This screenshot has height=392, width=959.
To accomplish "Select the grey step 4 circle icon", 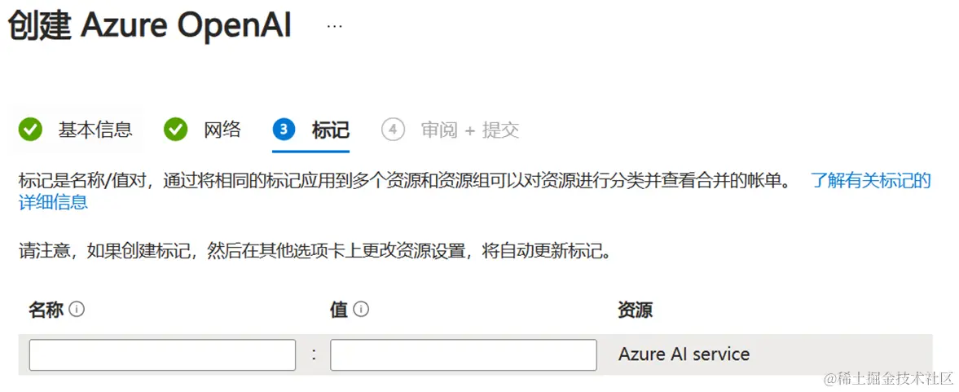I will point(393,130).
